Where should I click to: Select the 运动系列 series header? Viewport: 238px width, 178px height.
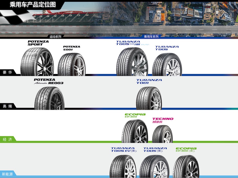coord(55,36)
